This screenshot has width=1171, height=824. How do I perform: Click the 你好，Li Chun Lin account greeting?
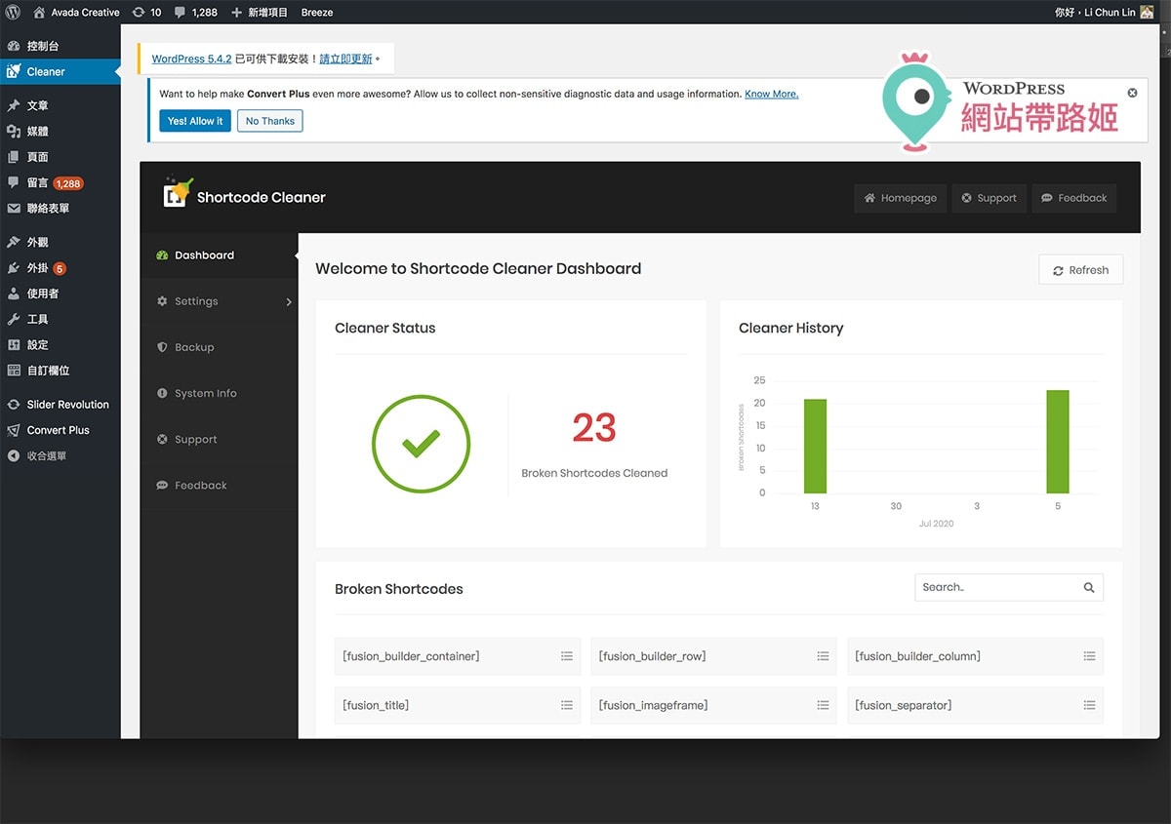pyautogui.click(x=1095, y=13)
